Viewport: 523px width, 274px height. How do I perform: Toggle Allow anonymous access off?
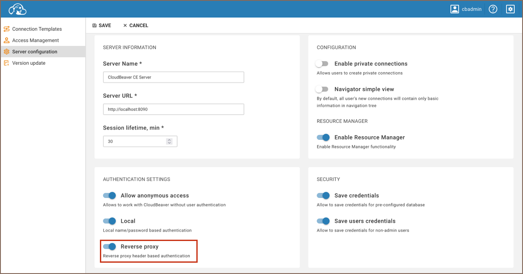(109, 195)
